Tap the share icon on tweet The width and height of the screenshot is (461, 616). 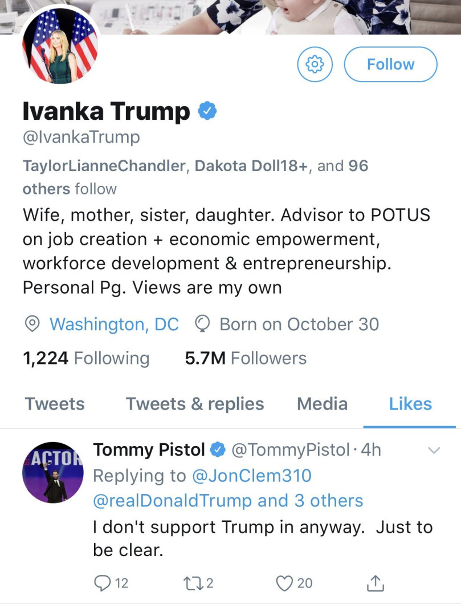tap(374, 582)
